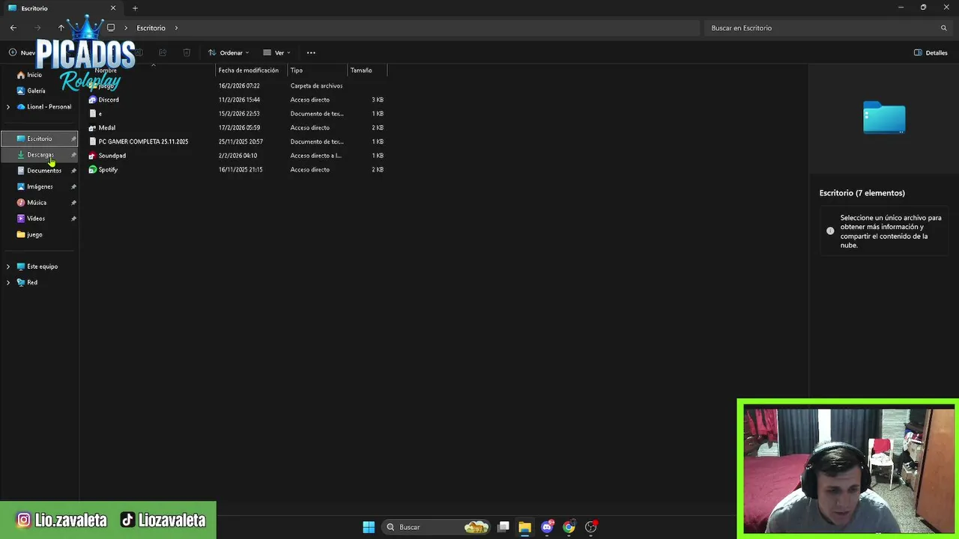Select the text document named e

(100, 114)
